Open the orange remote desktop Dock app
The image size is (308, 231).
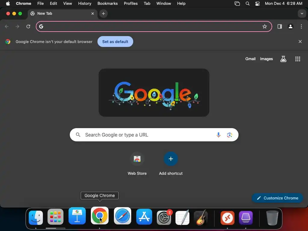pos(227,218)
